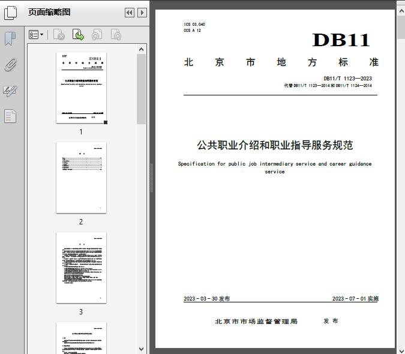This screenshot has width=405, height=354.
Task: Rotate pages clockwise icon
Action: point(116,35)
